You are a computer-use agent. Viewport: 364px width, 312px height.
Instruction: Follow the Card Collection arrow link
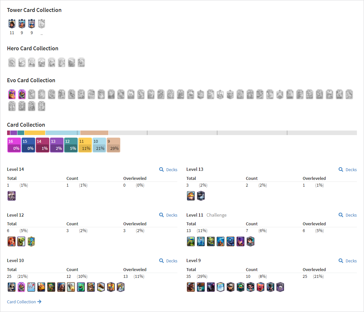click(24, 302)
